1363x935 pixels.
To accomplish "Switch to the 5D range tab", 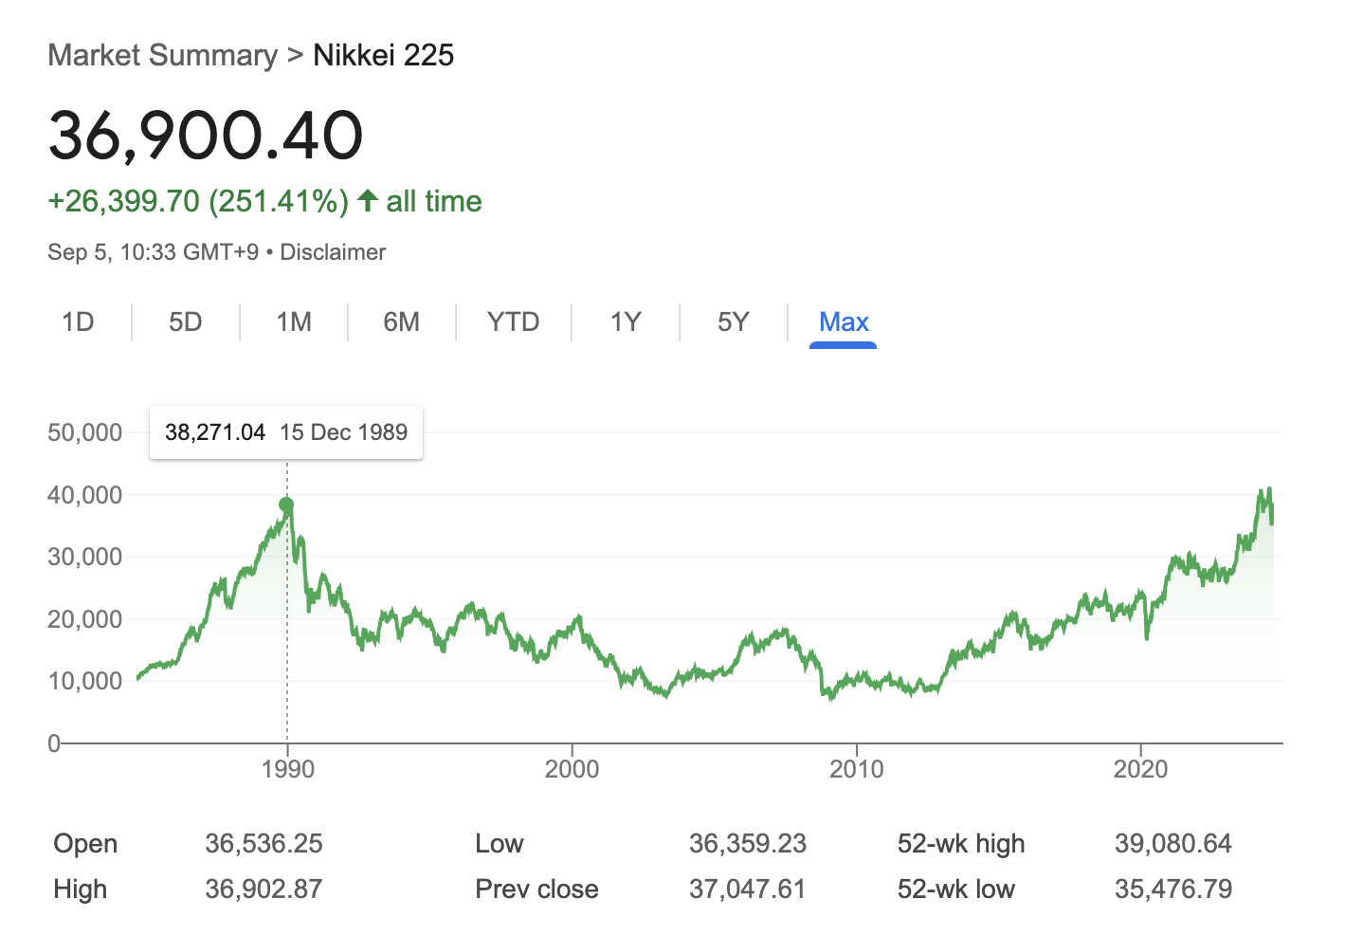I will pos(186,322).
